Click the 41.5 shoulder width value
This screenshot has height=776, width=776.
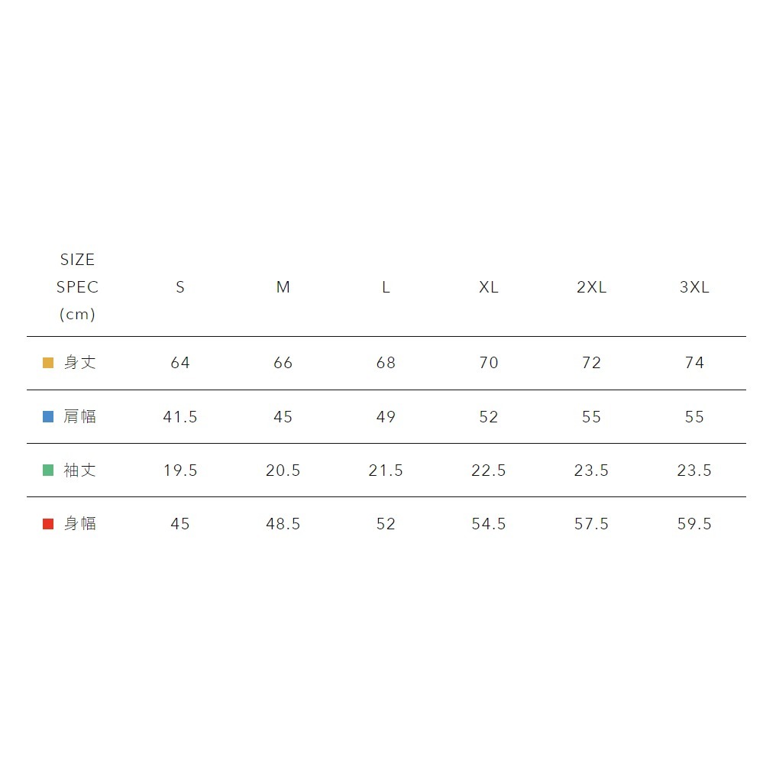180,417
